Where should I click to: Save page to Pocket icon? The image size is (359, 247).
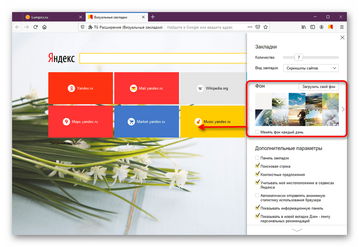[258, 27]
